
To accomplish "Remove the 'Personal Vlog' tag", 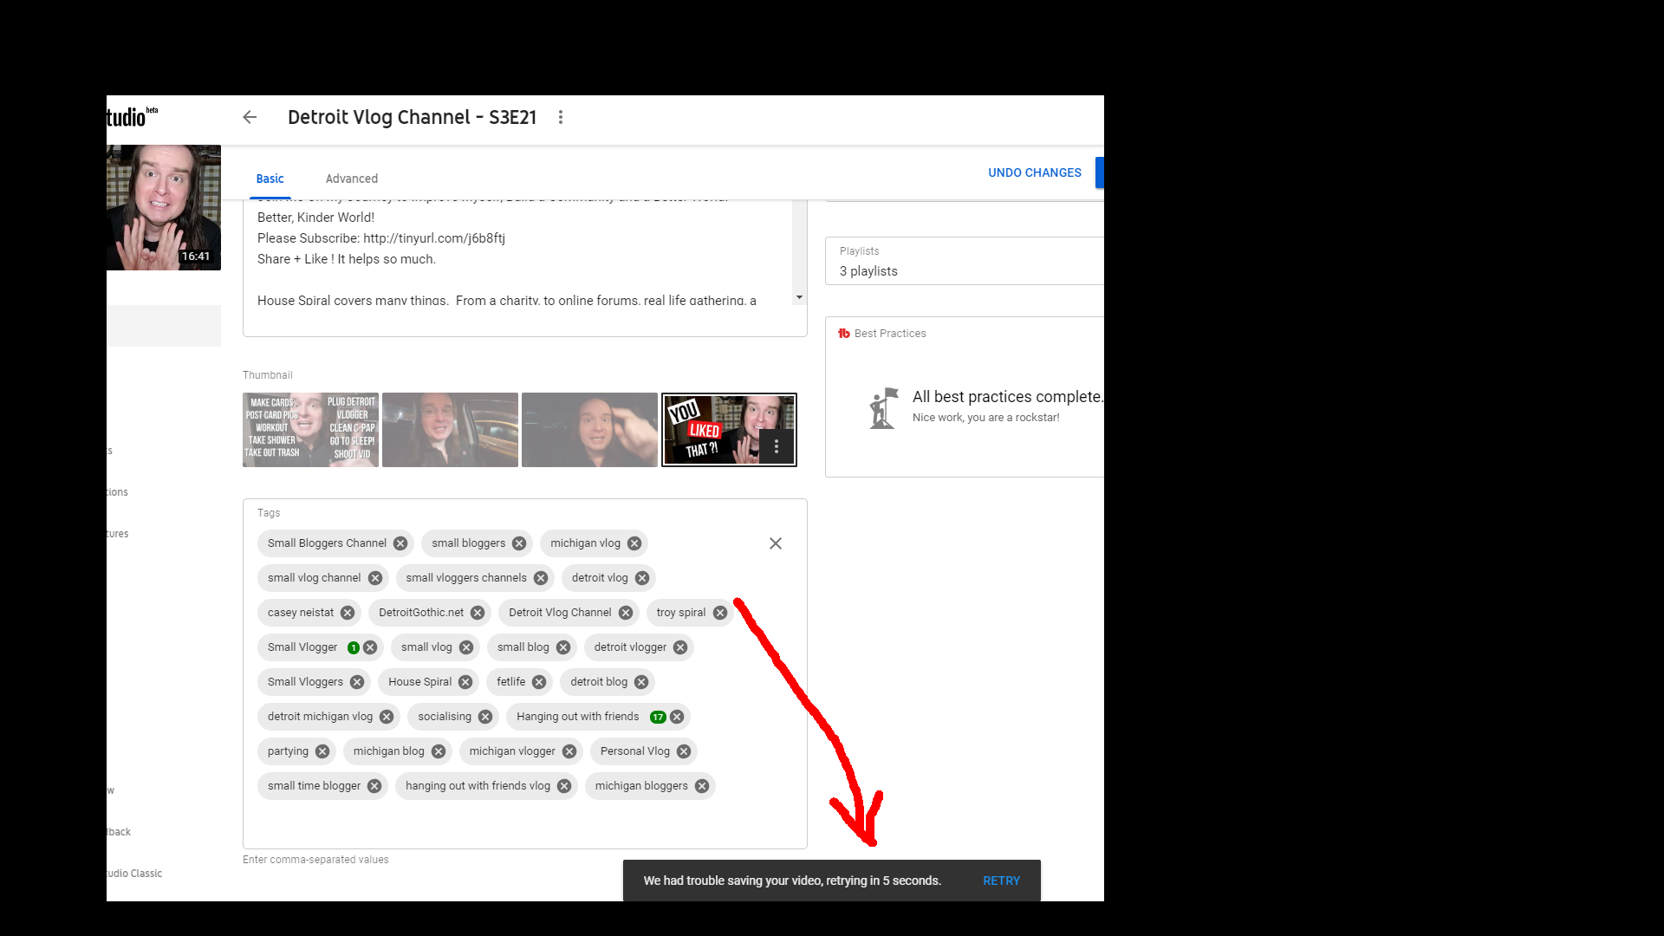I will tap(684, 751).
